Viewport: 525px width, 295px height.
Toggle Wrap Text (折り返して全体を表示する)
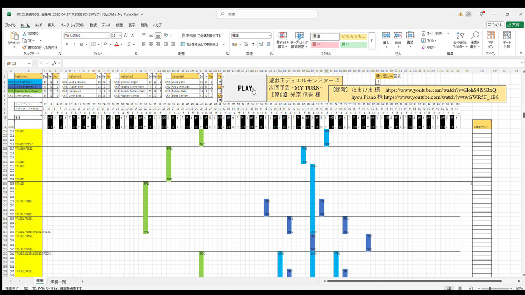click(x=201, y=36)
